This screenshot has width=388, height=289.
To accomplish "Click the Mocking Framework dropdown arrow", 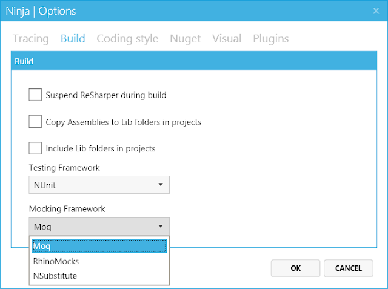I will pyautogui.click(x=161, y=226).
